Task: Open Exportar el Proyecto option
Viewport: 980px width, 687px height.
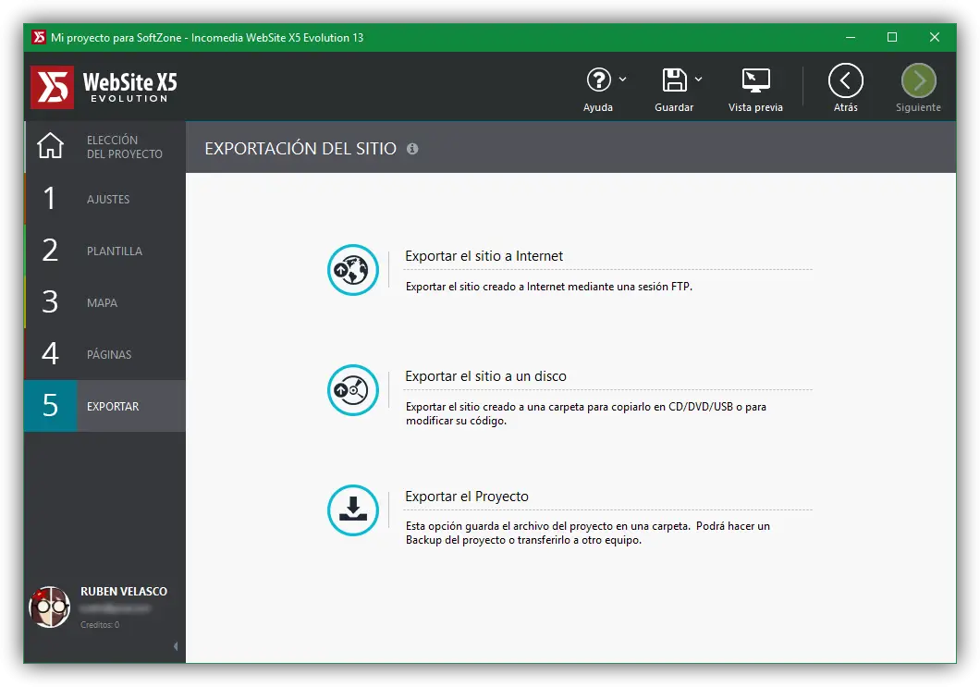Action: click(467, 496)
